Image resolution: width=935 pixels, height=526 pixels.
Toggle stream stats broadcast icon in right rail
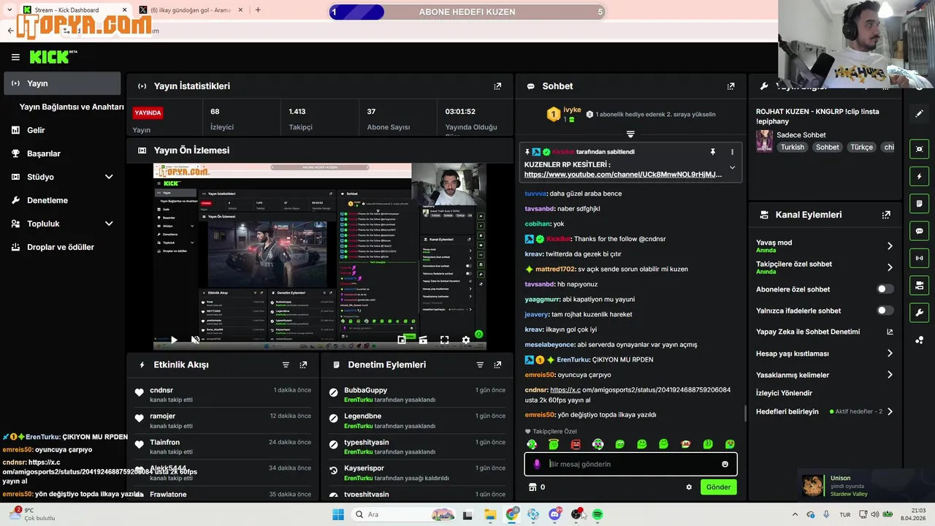pyautogui.click(x=920, y=258)
